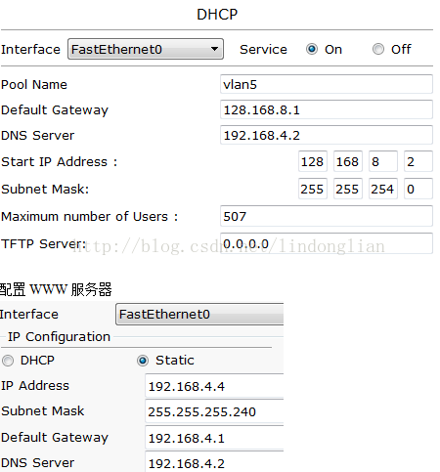Select Subnet Mask third octet 254
The height and width of the screenshot is (472, 440).
pos(383,189)
